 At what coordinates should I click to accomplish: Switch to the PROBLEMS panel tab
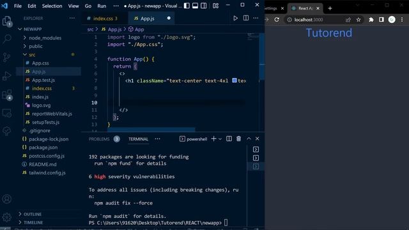(99, 139)
